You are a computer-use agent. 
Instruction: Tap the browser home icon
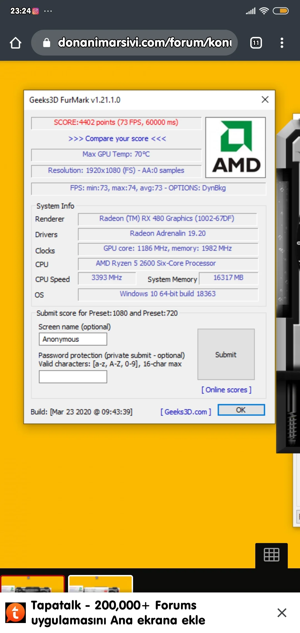pyautogui.click(x=16, y=43)
